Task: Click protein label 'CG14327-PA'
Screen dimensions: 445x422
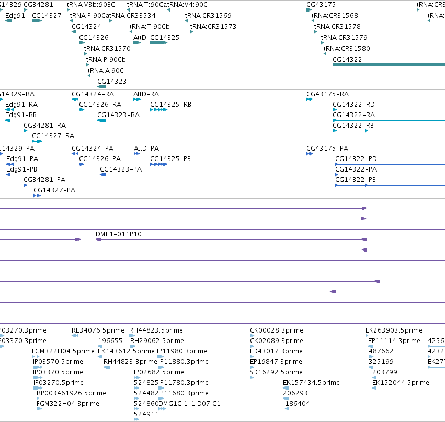Action: coord(54,190)
